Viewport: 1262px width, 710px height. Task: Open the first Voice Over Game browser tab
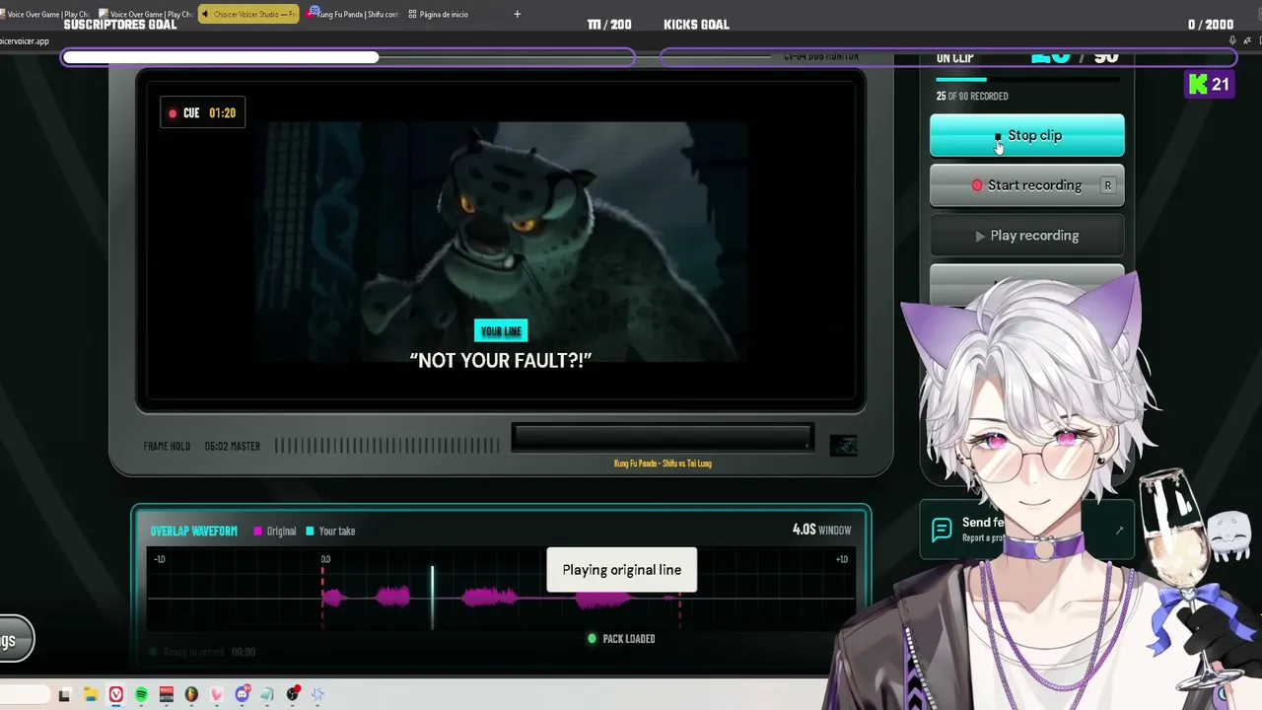click(48, 14)
